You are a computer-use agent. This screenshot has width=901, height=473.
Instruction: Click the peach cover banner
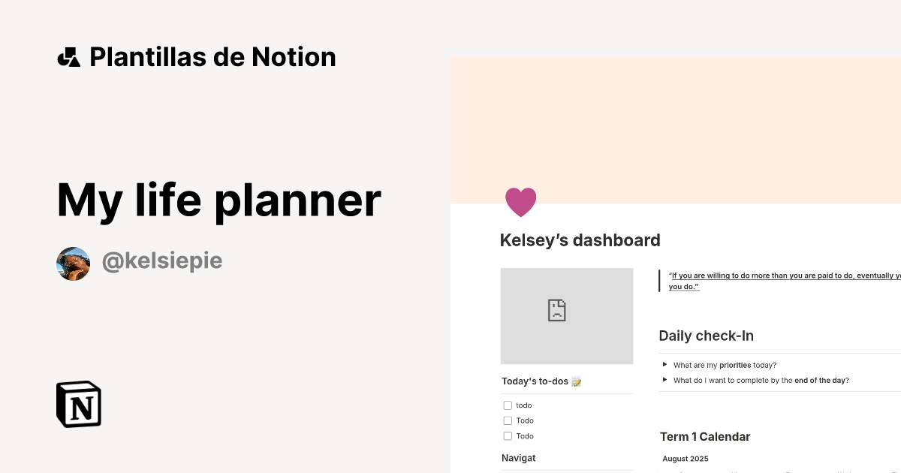[713, 120]
